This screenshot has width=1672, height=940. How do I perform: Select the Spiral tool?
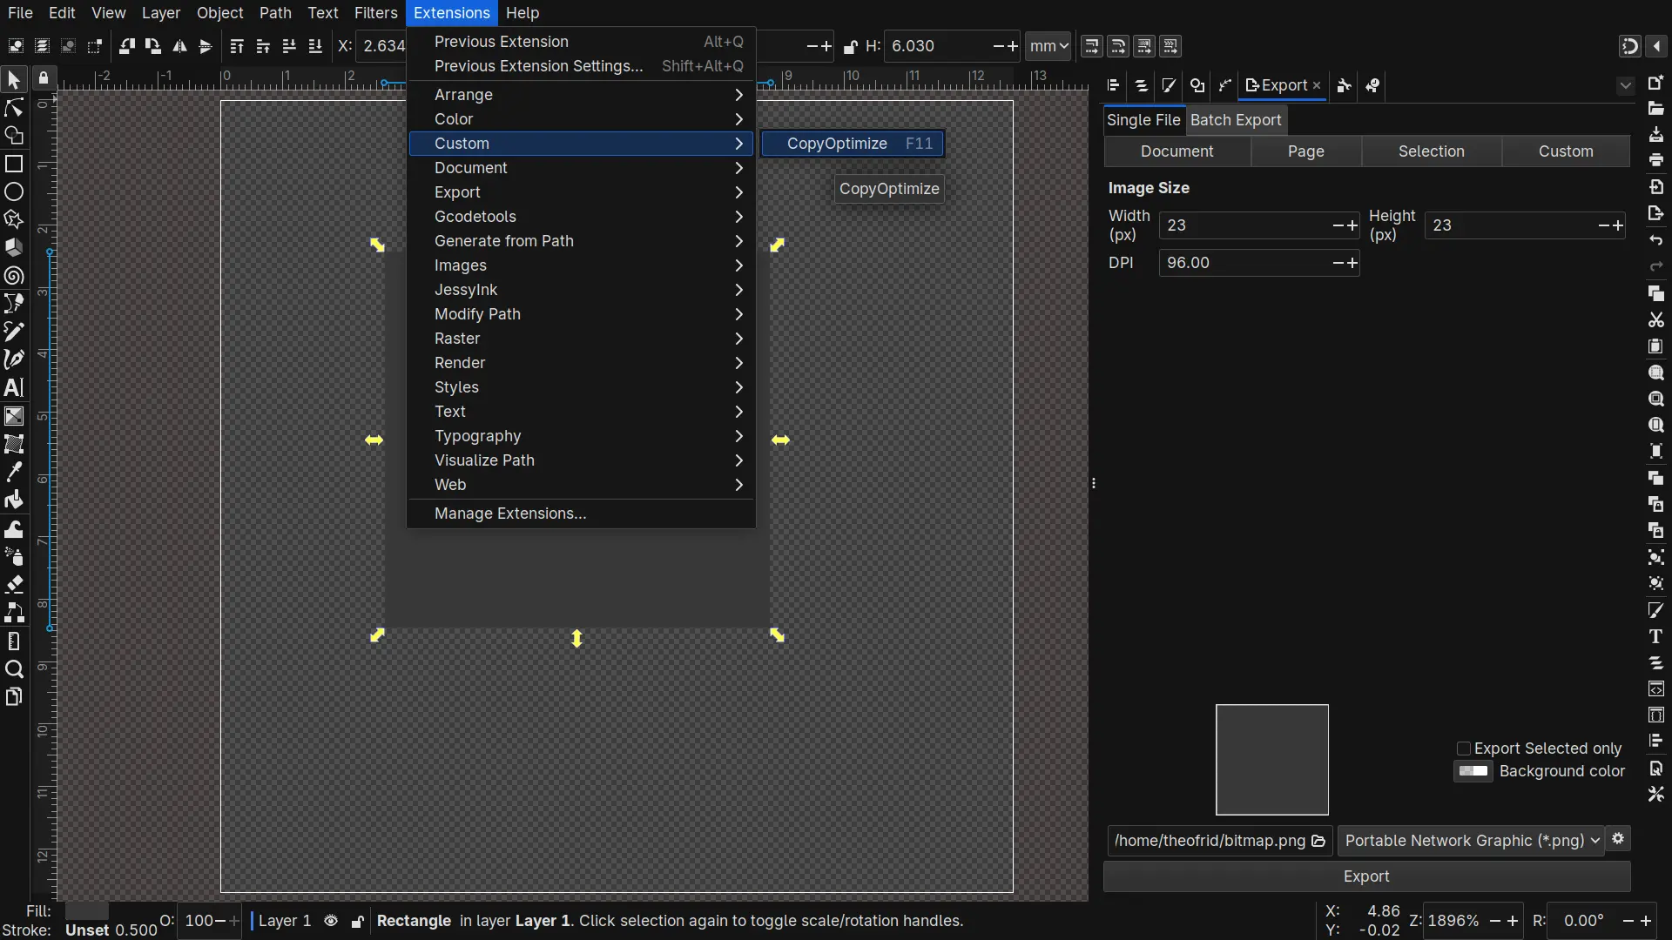coord(14,276)
